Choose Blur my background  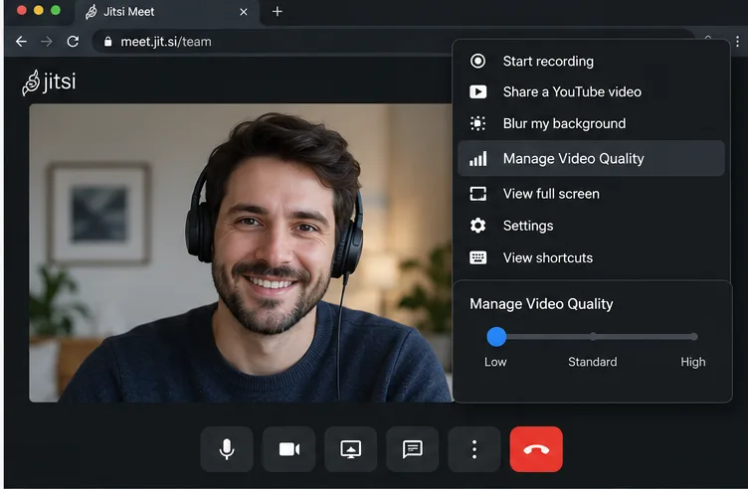point(591,123)
